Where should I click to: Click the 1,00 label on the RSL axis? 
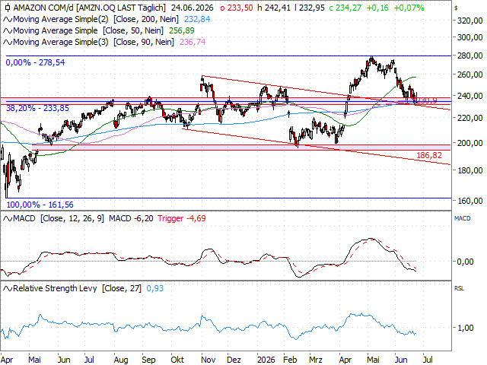click(x=465, y=328)
